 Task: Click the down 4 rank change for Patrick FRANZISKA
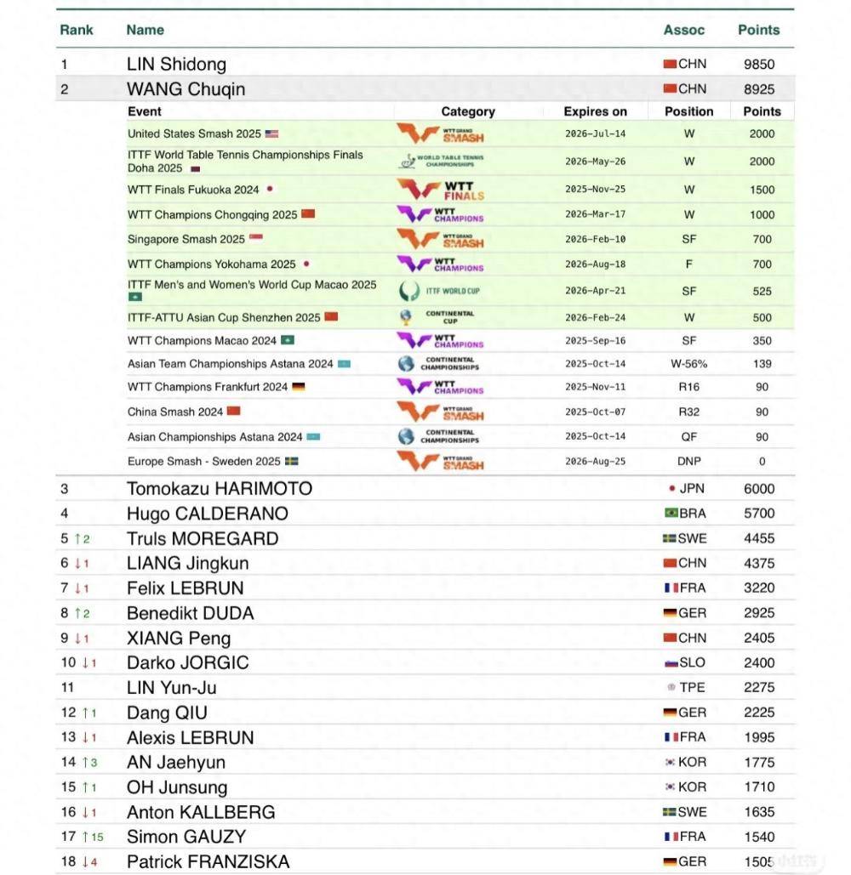[x=90, y=862]
